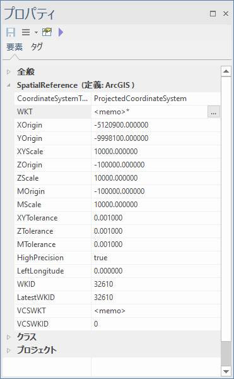Select the ZScale property label
The width and height of the screenshot is (234, 379).
click(28, 178)
